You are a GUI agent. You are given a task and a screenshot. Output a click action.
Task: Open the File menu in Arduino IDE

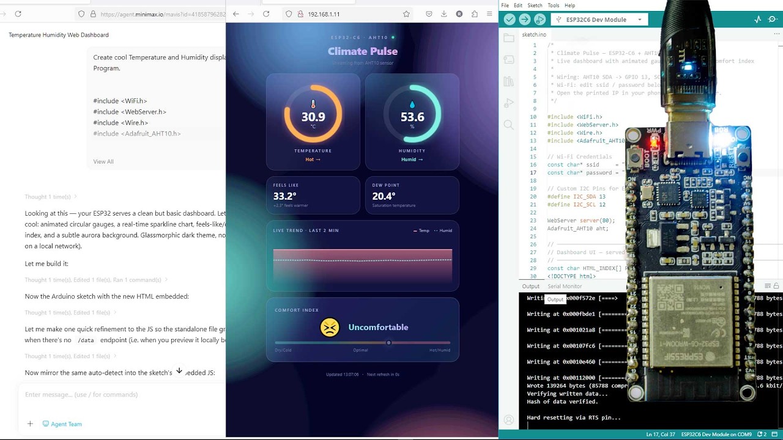click(505, 5)
